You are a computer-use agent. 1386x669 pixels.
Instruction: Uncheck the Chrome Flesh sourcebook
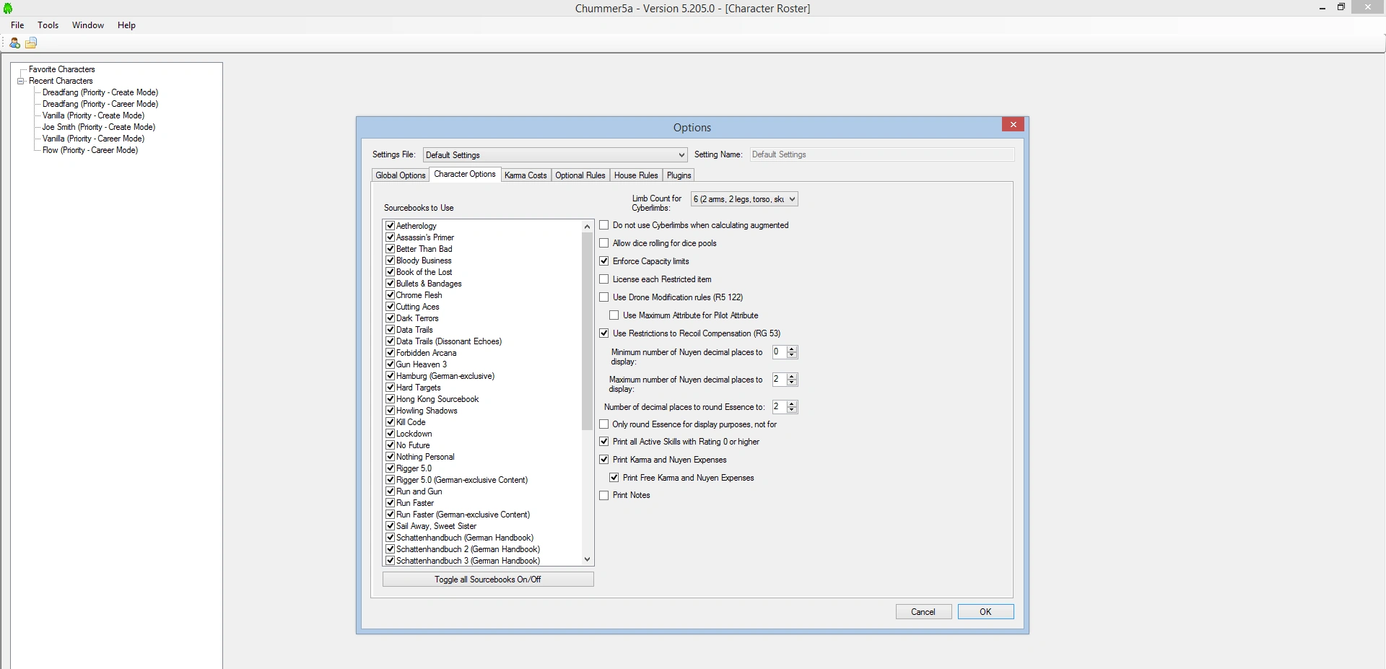coord(390,295)
